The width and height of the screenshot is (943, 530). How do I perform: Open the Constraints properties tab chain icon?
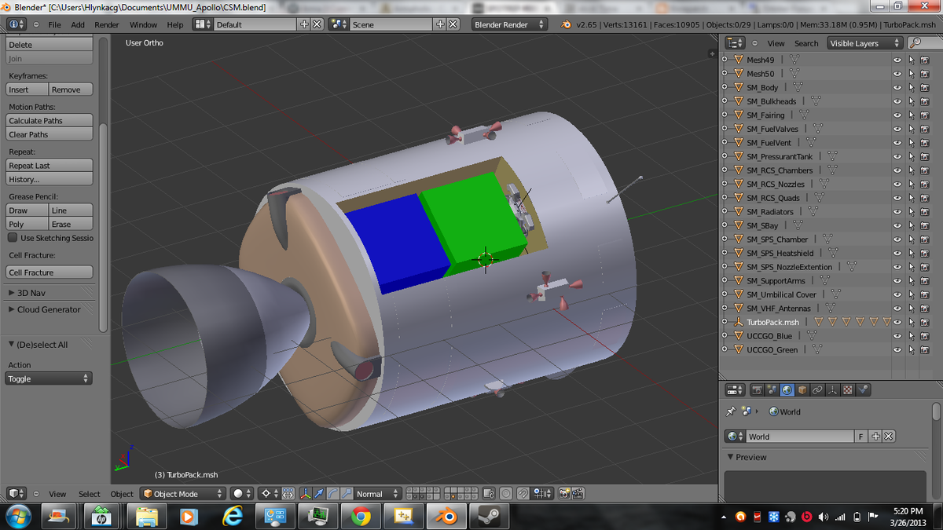(x=817, y=389)
